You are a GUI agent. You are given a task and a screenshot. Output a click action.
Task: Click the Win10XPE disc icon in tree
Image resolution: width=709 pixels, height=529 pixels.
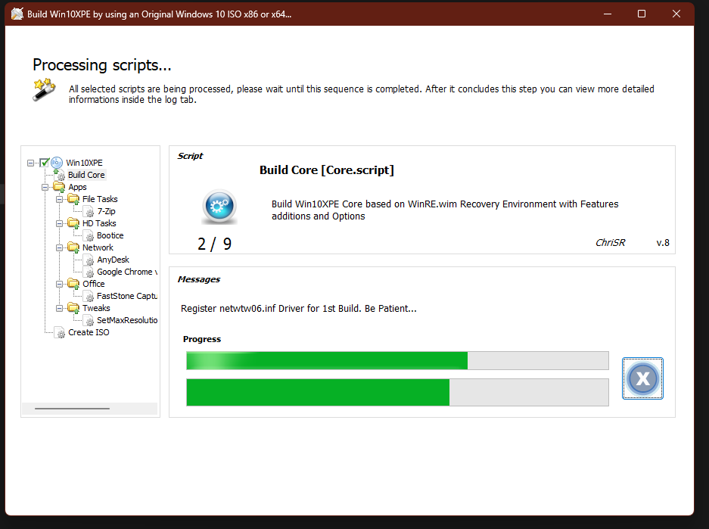click(x=57, y=162)
